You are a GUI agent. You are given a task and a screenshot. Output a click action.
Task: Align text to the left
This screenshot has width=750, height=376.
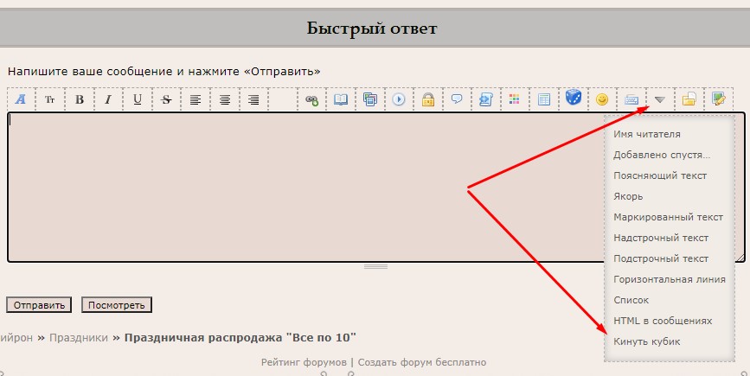[x=196, y=99]
